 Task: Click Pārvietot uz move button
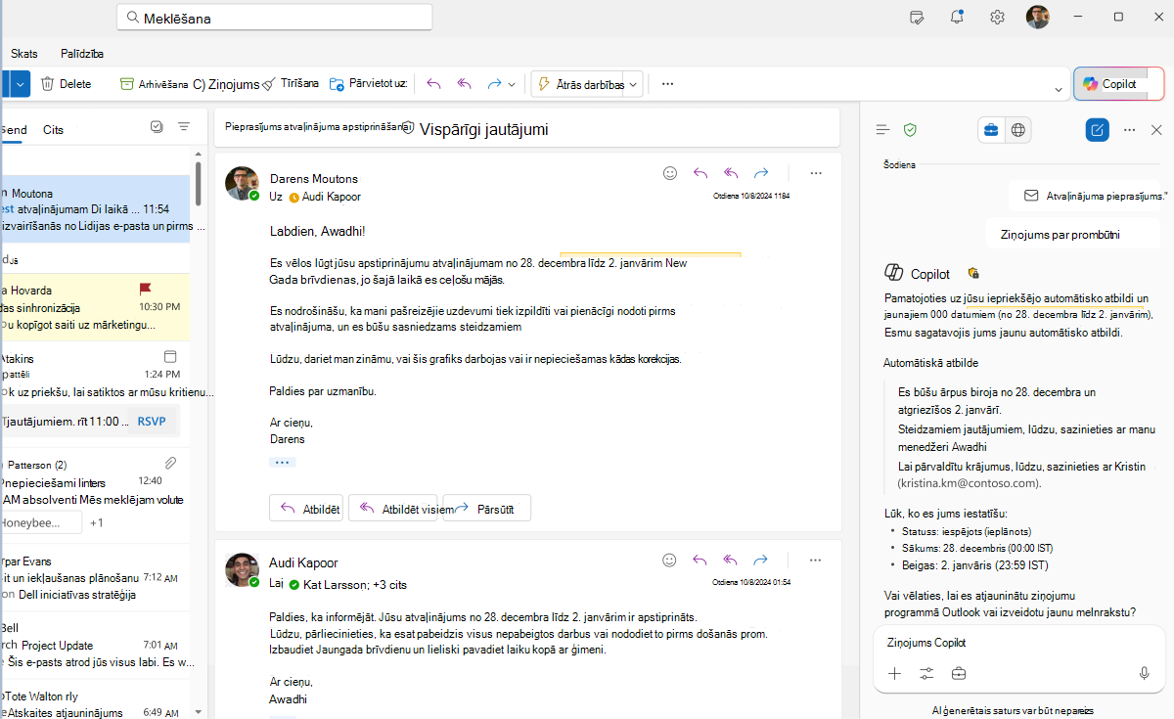(368, 84)
